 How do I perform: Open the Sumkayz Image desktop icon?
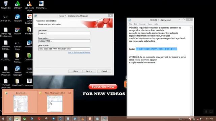click(18, 45)
